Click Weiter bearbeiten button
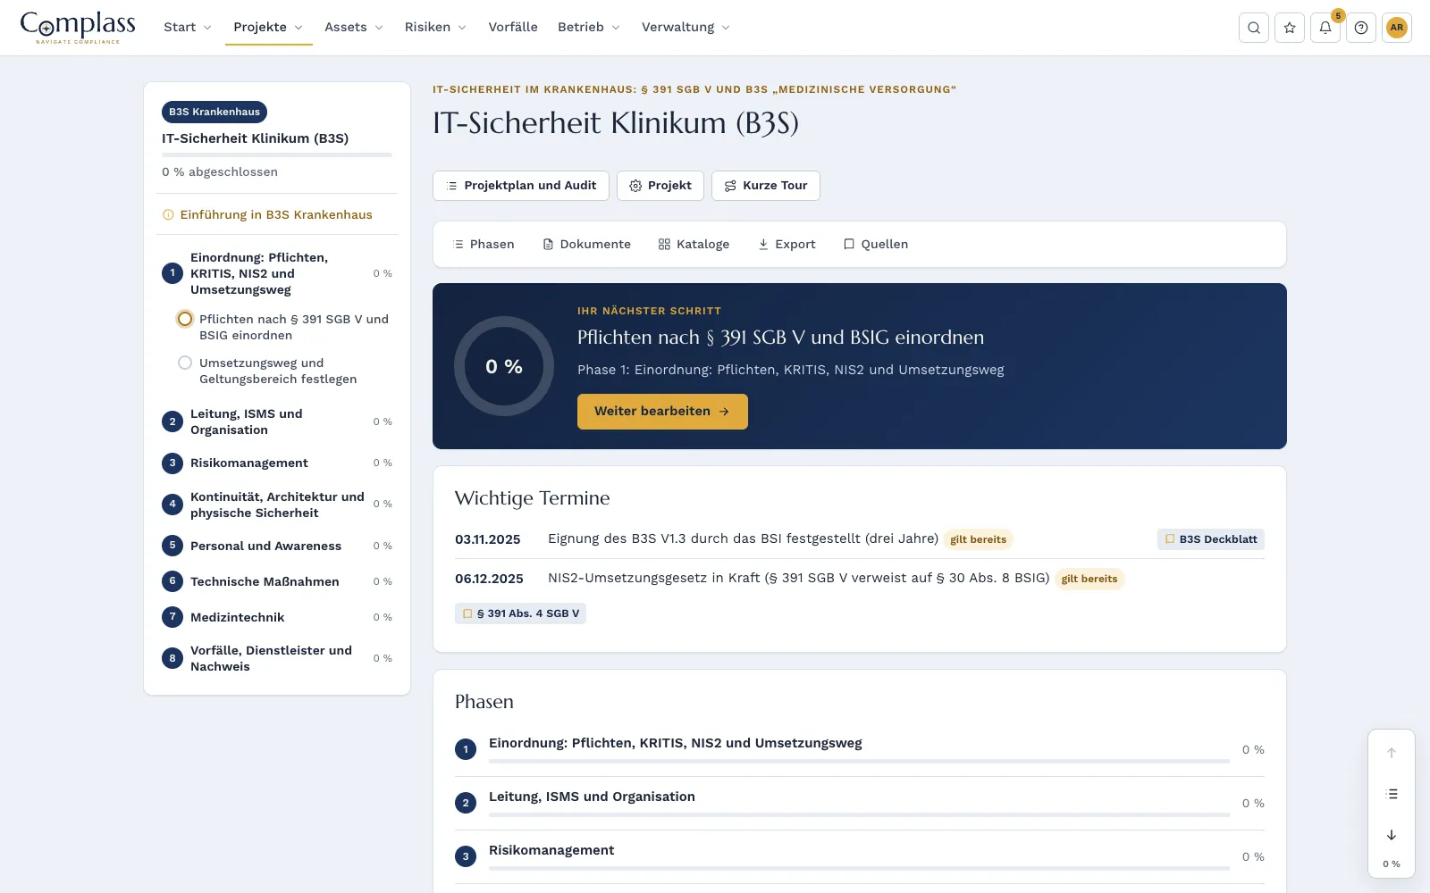Viewport: 1430px width, 893px height. click(x=662, y=412)
